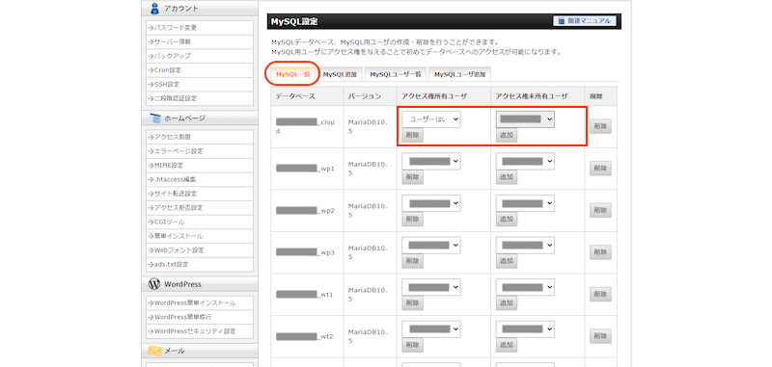
Task: Open the 関連マニュアル manual button
Action: 585,21
